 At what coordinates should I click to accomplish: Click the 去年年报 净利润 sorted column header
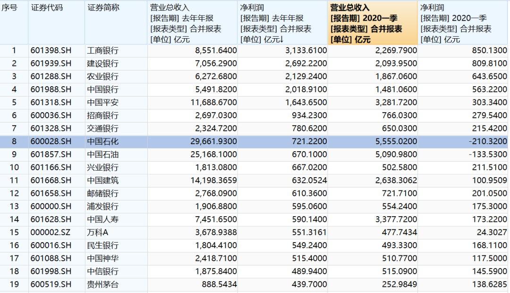[283, 23]
